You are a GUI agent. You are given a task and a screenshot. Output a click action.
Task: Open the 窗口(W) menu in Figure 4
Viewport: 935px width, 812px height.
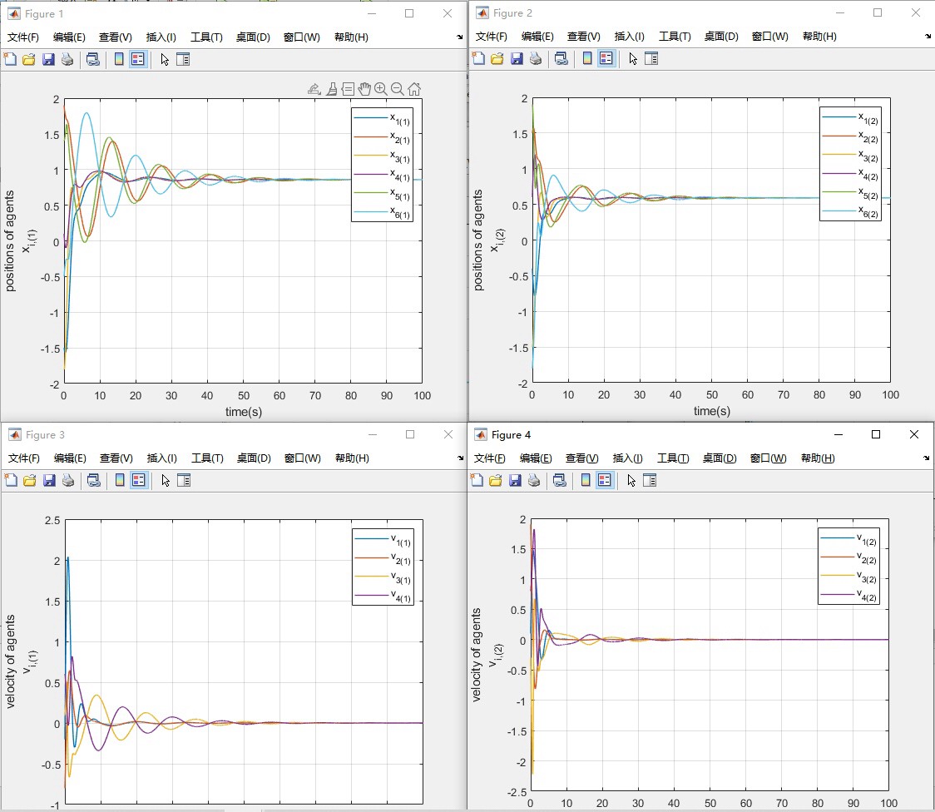[x=768, y=458]
